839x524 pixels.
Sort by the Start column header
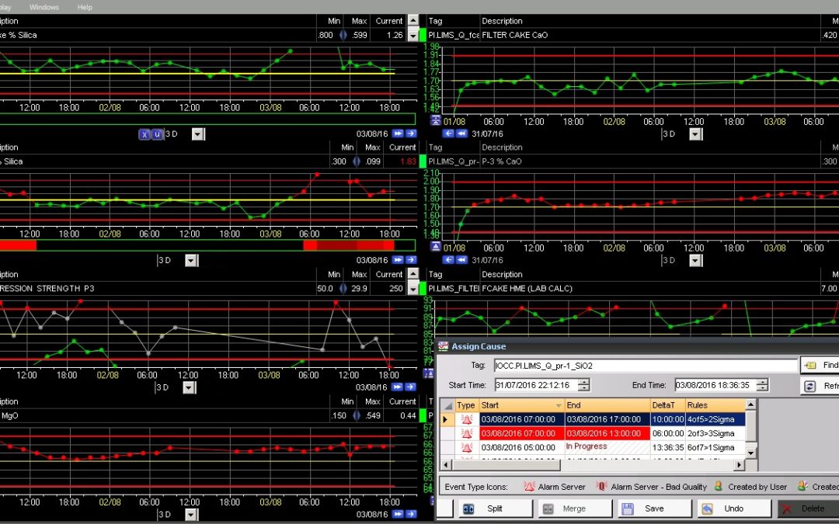(x=522, y=405)
